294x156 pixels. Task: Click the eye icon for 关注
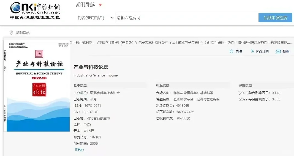pyautogui.click(x=232, y=51)
